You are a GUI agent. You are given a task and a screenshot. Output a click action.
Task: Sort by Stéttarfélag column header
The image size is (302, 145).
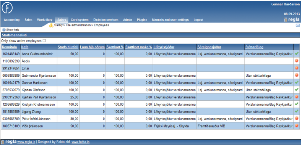[255, 47]
